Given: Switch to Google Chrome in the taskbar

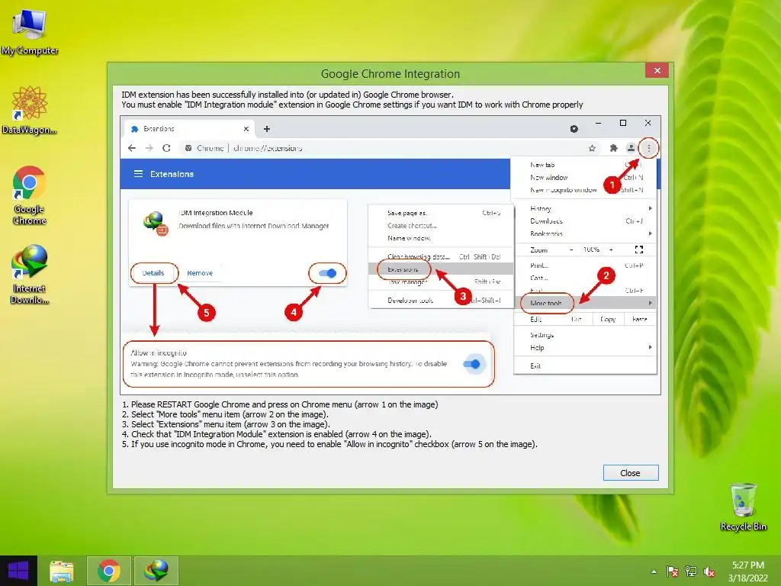Looking at the screenshot, I should click(x=109, y=571).
